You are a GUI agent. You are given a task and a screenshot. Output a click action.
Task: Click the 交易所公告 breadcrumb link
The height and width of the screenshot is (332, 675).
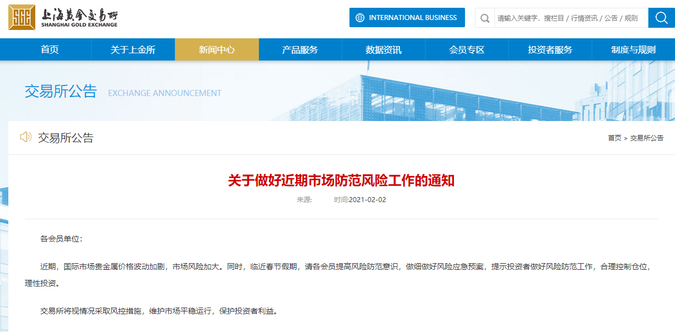[647, 138]
